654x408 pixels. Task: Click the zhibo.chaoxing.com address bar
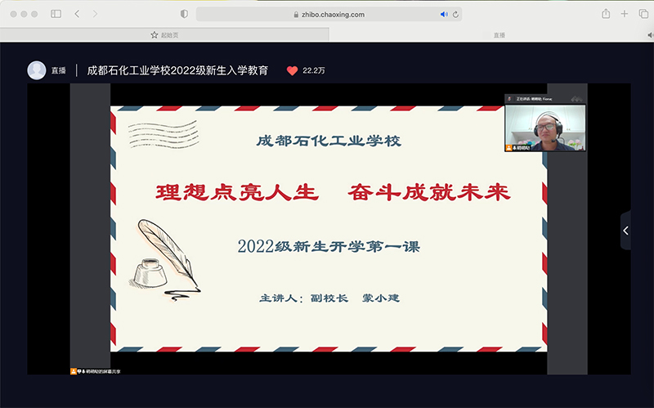(327, 14)
